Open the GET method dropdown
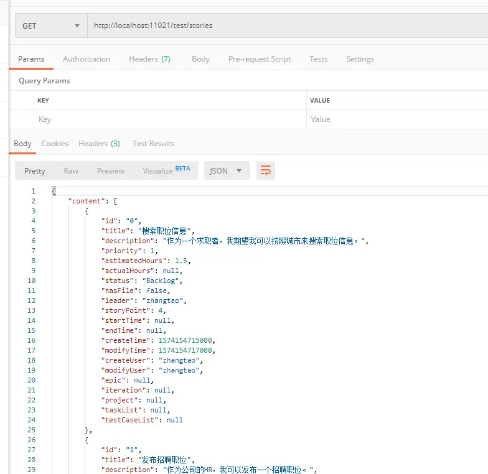This screenshot has height=474, width=488. point(51,26)
